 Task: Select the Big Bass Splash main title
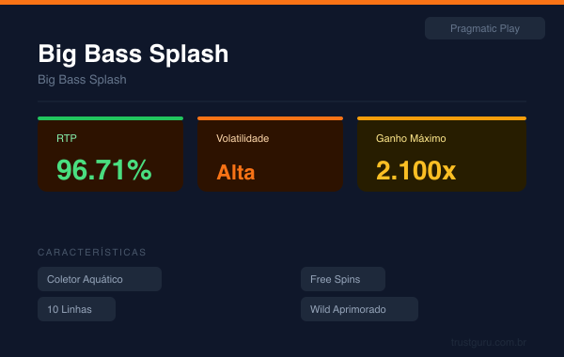133,54
